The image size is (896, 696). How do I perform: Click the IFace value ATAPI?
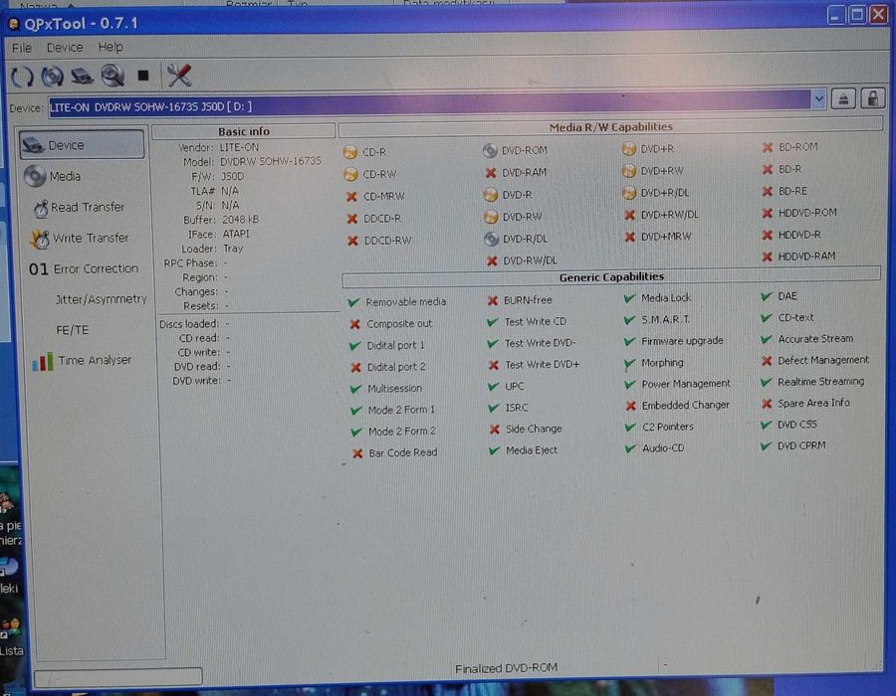click(236, 234)
